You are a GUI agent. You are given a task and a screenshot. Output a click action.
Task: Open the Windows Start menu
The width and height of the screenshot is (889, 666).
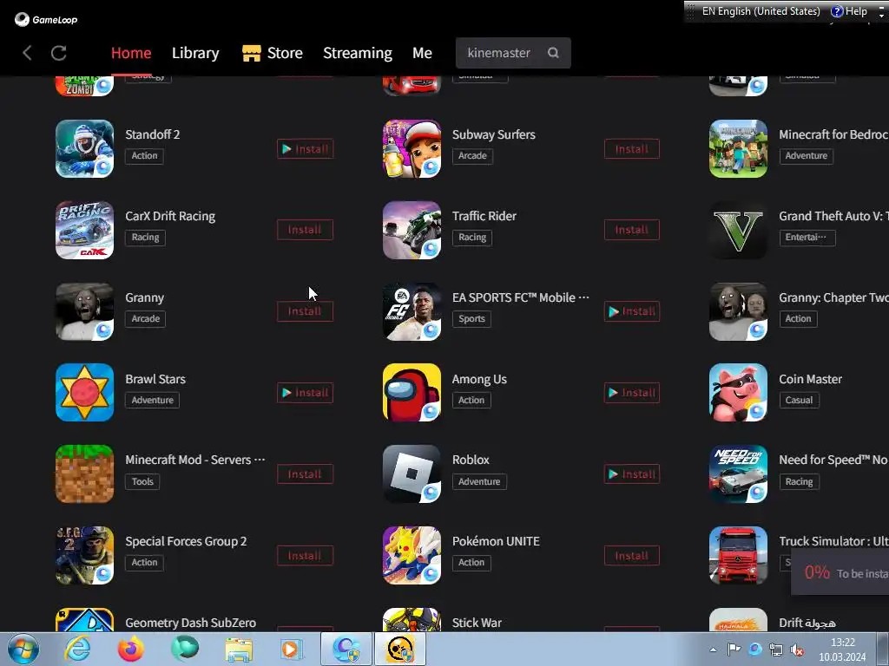click(23, 649)
